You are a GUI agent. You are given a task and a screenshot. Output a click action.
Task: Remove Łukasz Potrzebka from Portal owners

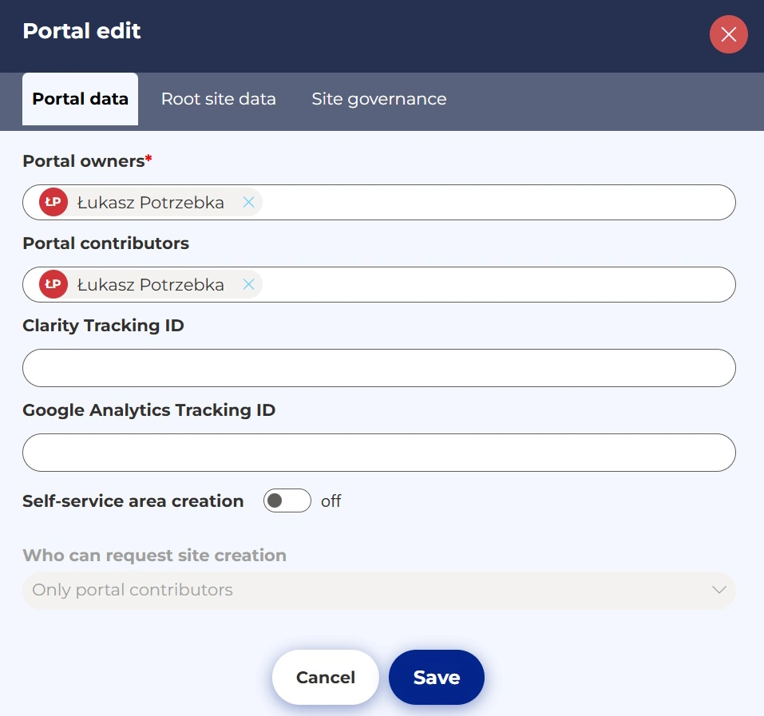click(x=248, y=203)
